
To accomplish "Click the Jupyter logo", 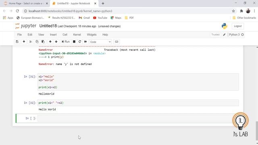I will point(25,26).
